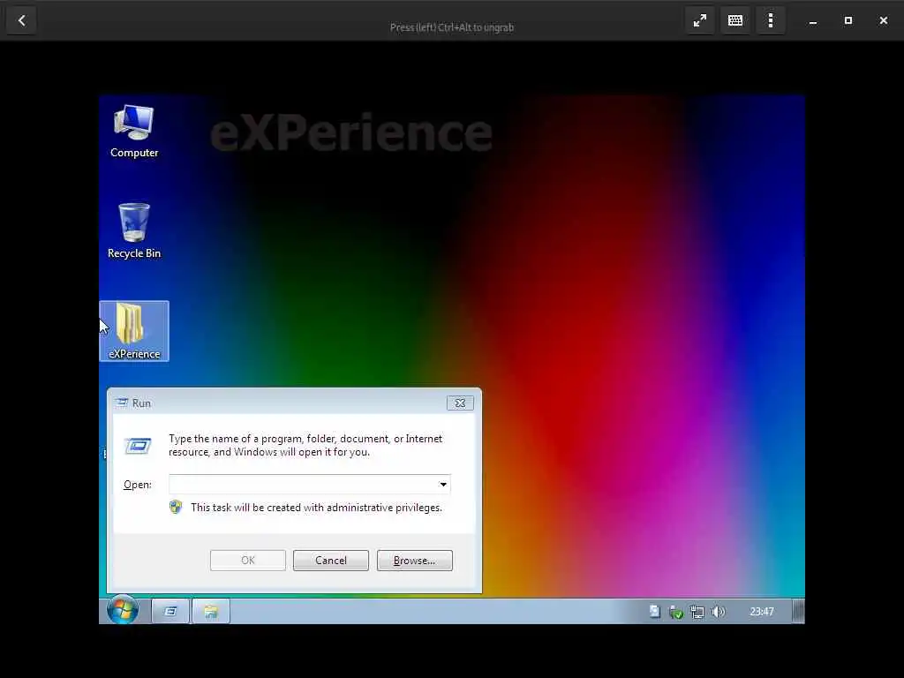The image size is (904, 678).
Task: Click the Cancel button
Action: click(x=331, y=561)
